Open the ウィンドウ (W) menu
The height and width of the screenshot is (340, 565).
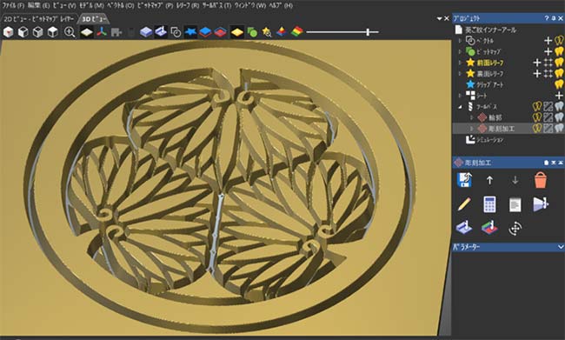click(250, 5)
